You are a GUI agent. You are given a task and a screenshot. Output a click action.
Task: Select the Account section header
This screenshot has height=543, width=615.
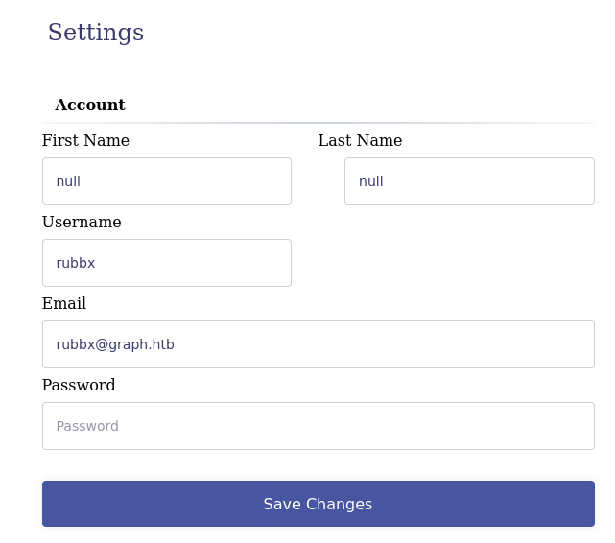coord(90,106)
